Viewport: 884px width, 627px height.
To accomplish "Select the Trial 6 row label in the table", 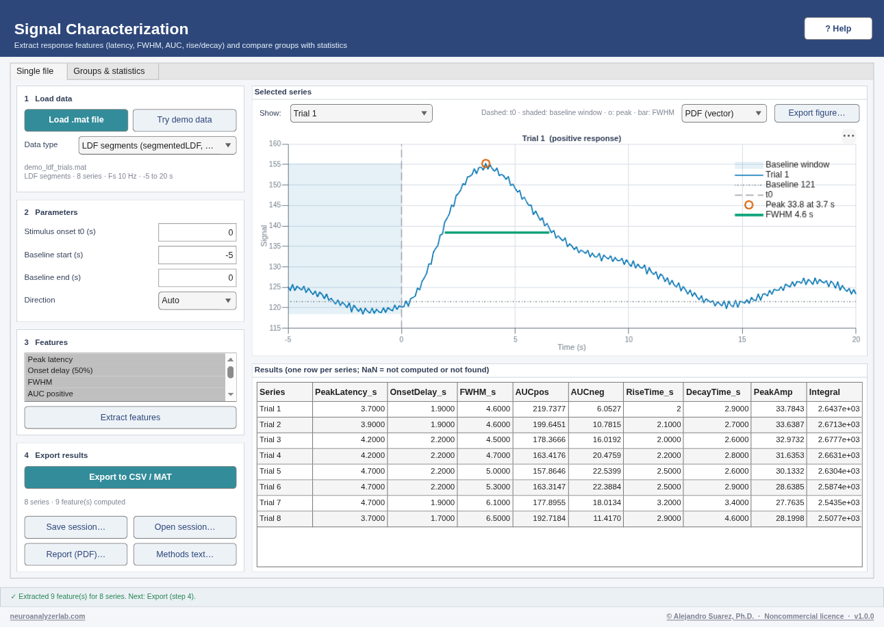I will pos(285,487).
